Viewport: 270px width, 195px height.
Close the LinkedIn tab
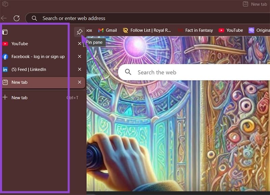79,70
